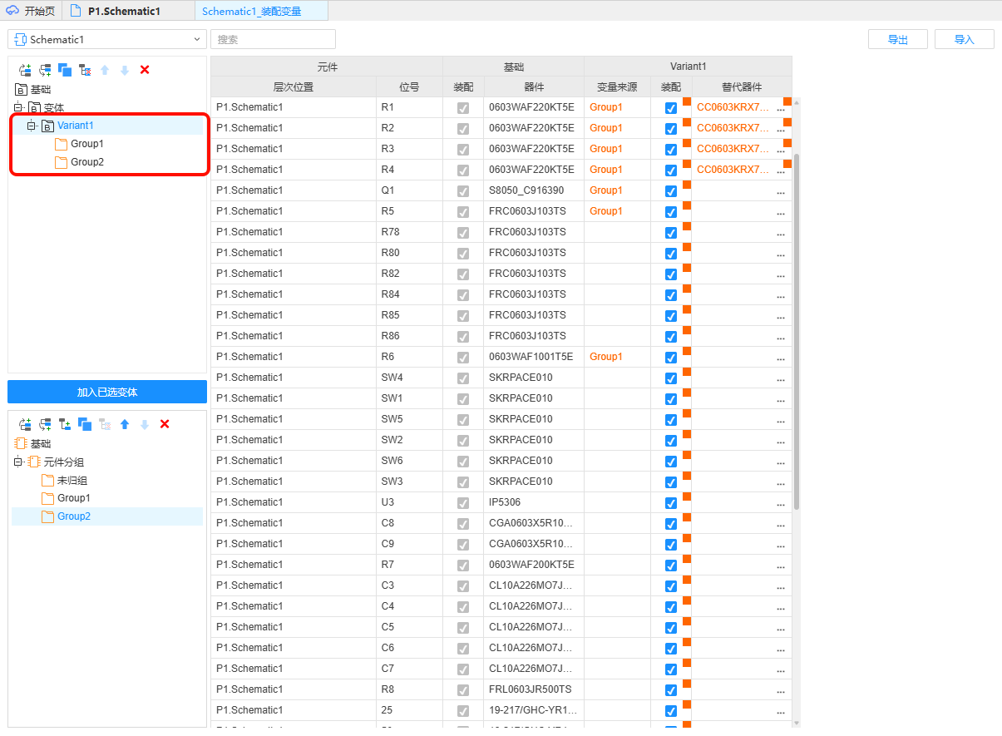Uncheck Variant1 assembly checkbox for R1
The width and height of the screenshot is (1002, 736).
pyautogui.click(x=671, y=107)
